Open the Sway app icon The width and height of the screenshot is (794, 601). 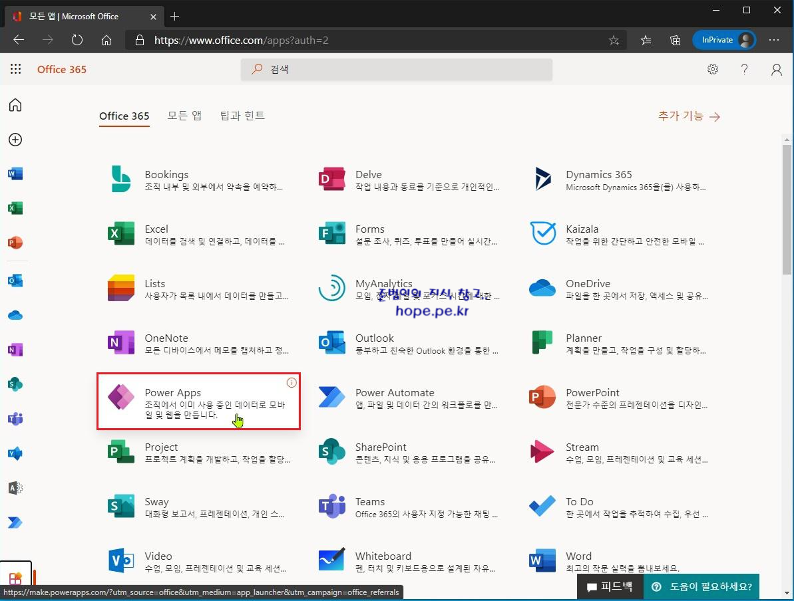121,506
